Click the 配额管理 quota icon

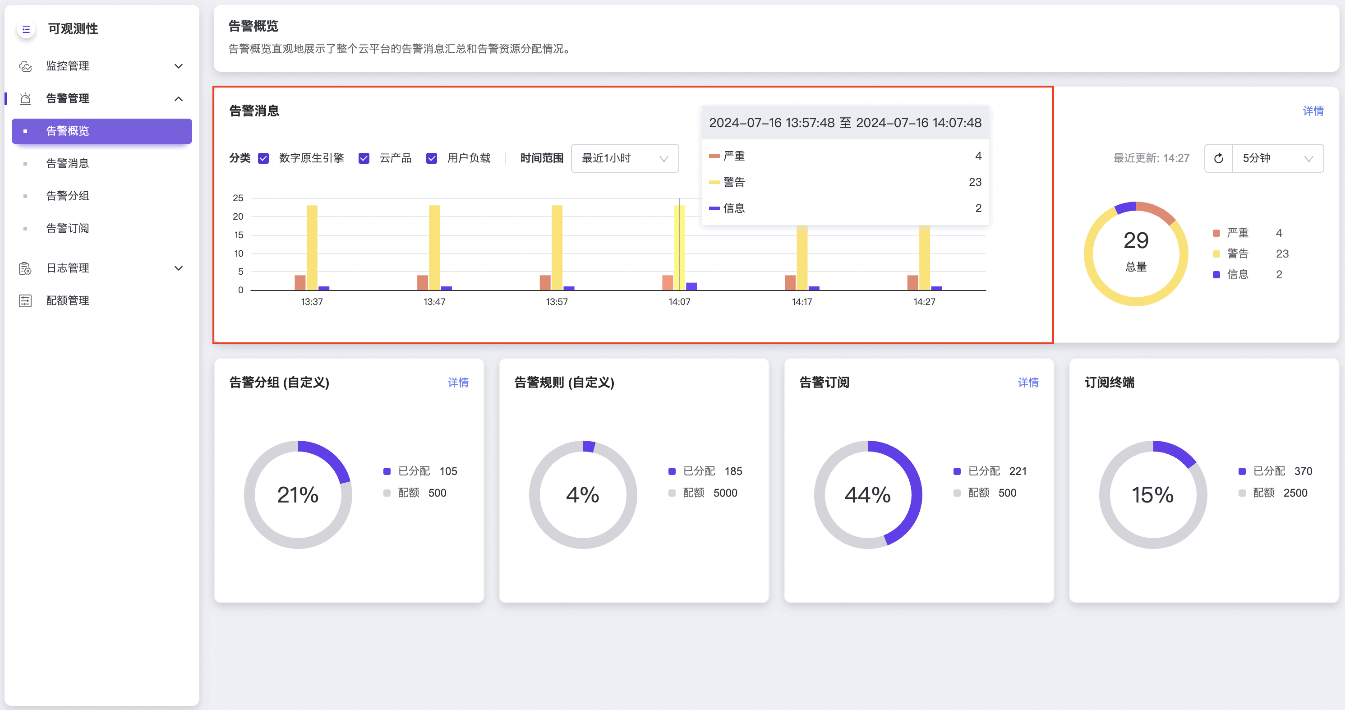[25, 301]
